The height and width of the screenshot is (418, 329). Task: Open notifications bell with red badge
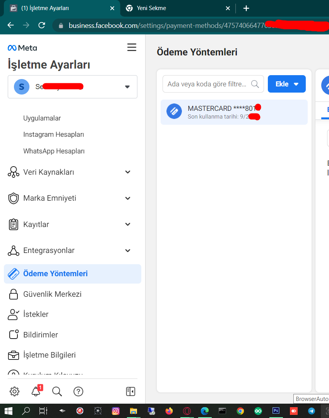[36, 391]
